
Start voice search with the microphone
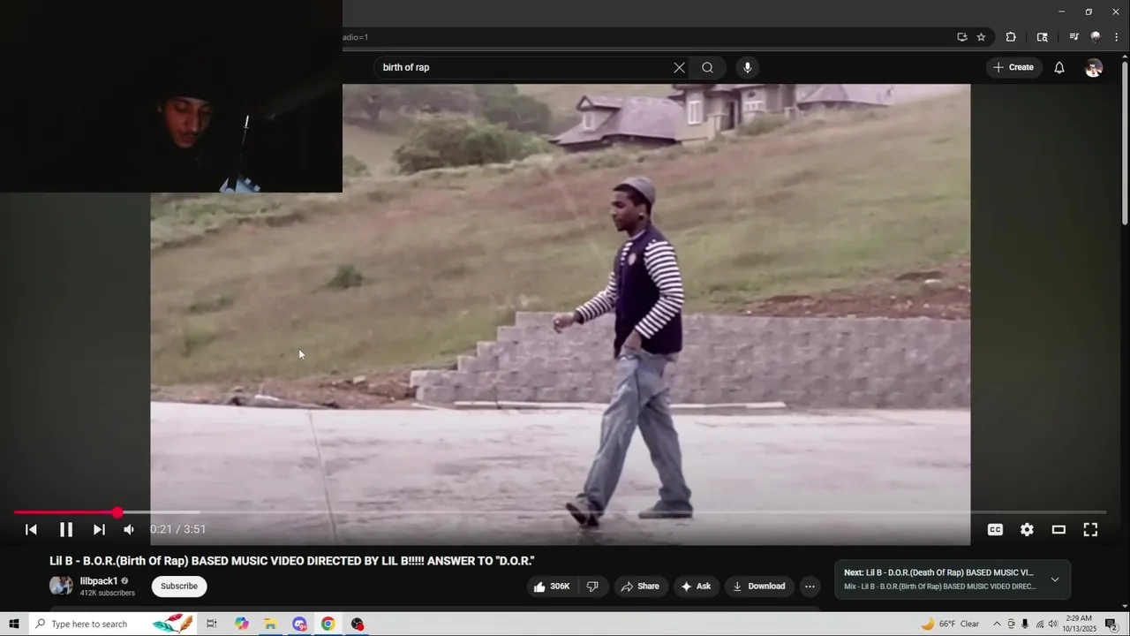[x=748, y=68]
